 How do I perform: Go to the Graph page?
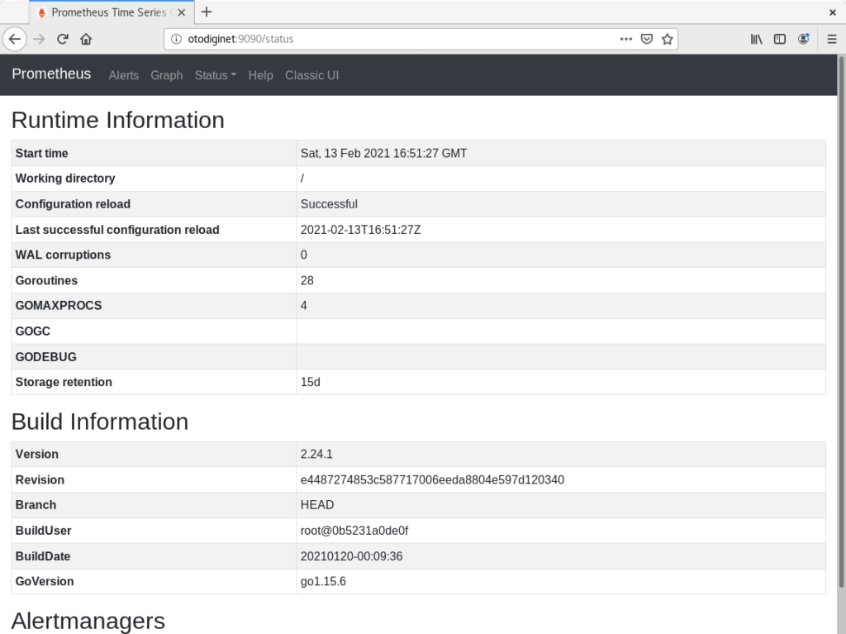pyautogui.click(x=167, y=75)
